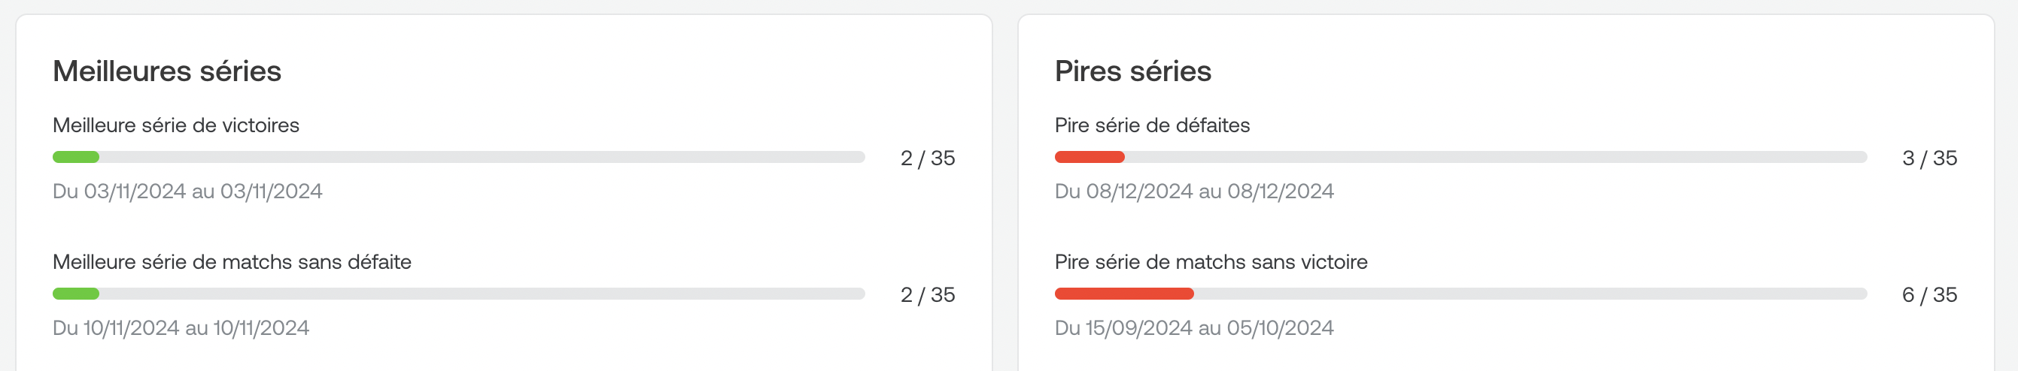Click Pire série de matchs sans victoire label
The image size is (2018, 371).
click(1211, 262)
